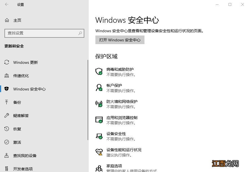Click the 备份 upload arrow icon
The height and width of the screenshot is (172, 249).
[x=6, y=102]
